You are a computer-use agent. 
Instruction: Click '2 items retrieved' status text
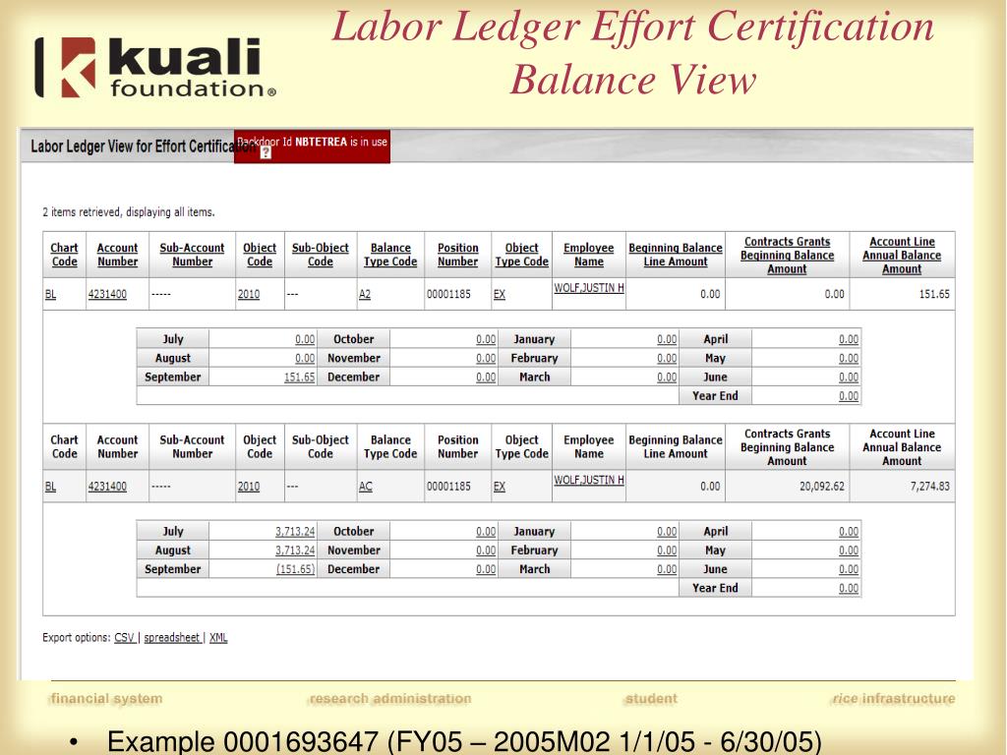(129, 212)
